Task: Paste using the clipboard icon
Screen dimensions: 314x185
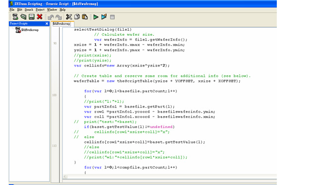Action: tap(85, 17)
